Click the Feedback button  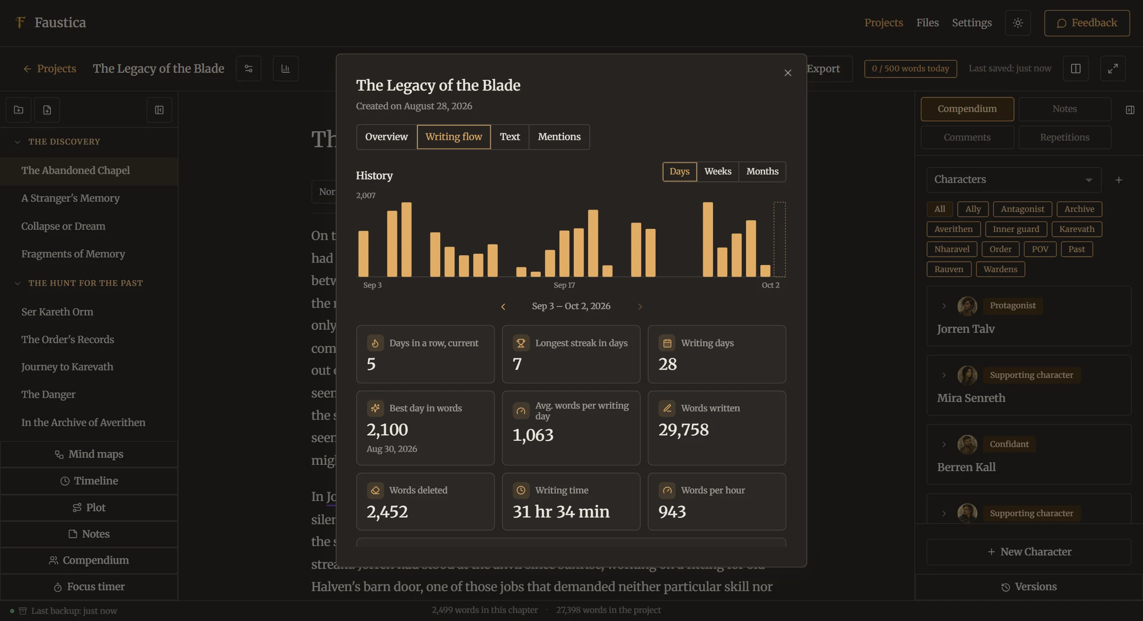pos(1087,23)
